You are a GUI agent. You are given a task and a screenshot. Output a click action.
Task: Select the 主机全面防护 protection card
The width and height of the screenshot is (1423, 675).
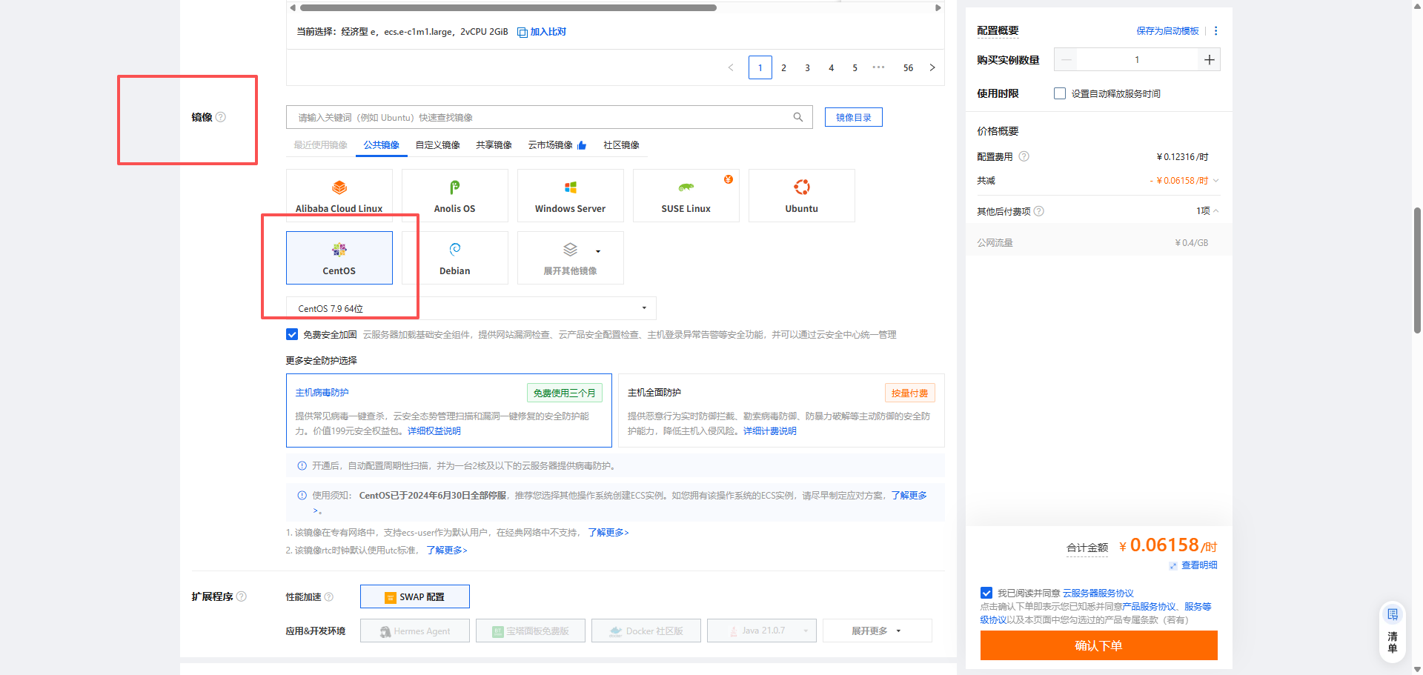(781, 410)
